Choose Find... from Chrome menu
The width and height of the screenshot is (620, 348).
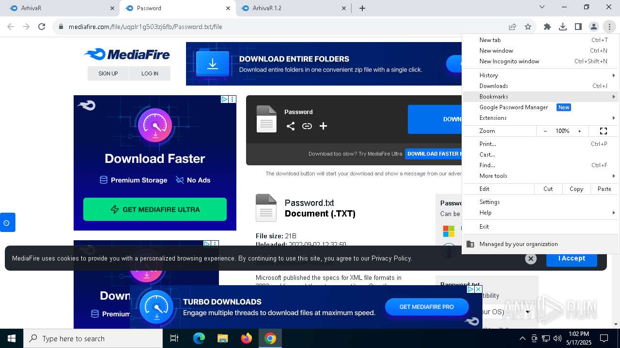point(541,165)
